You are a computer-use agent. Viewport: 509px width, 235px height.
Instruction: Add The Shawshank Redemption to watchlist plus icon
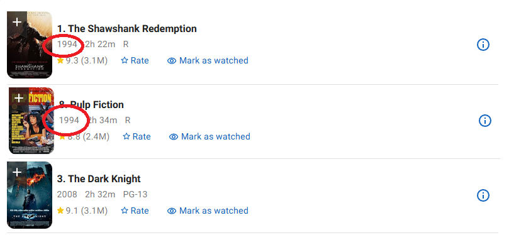tap(17, 22)
